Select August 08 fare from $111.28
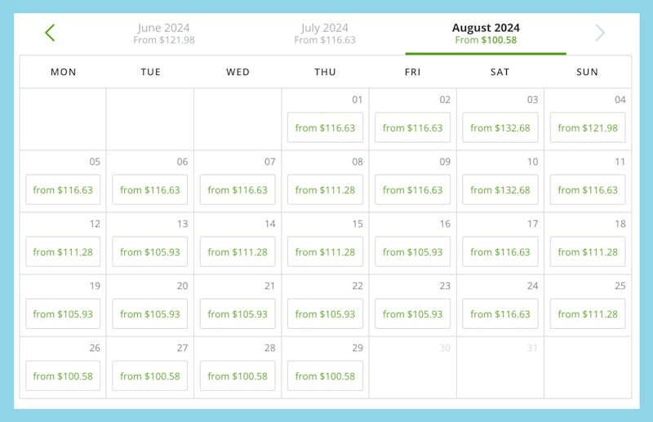The height and width of the screenshot is (422, 653). (325, 190)
